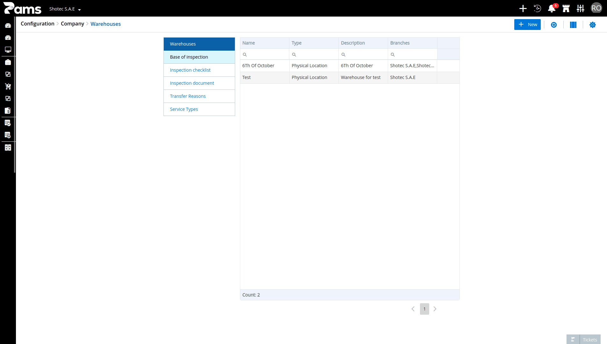Open the shopping cart sidebar icon

[x=8, y=86]
